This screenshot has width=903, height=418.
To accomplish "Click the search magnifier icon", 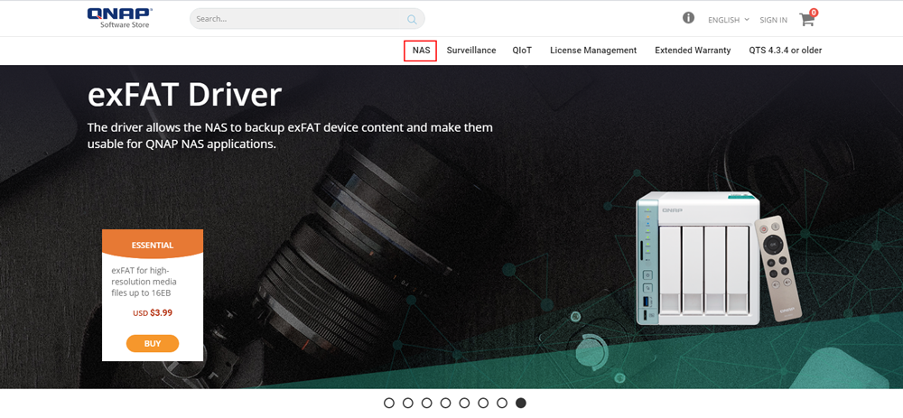I will (412, 19).
